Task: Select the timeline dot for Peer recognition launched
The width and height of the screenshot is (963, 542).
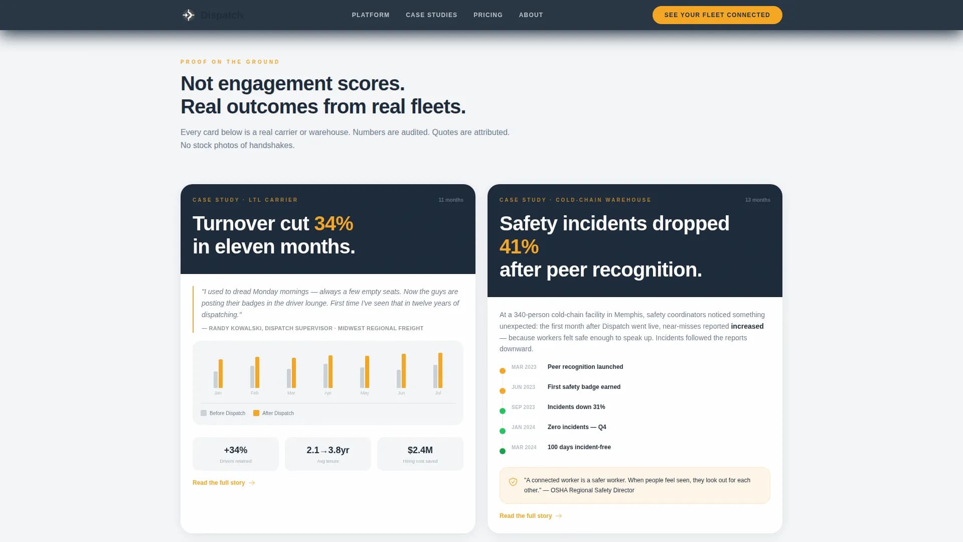Action: point(502,370)
